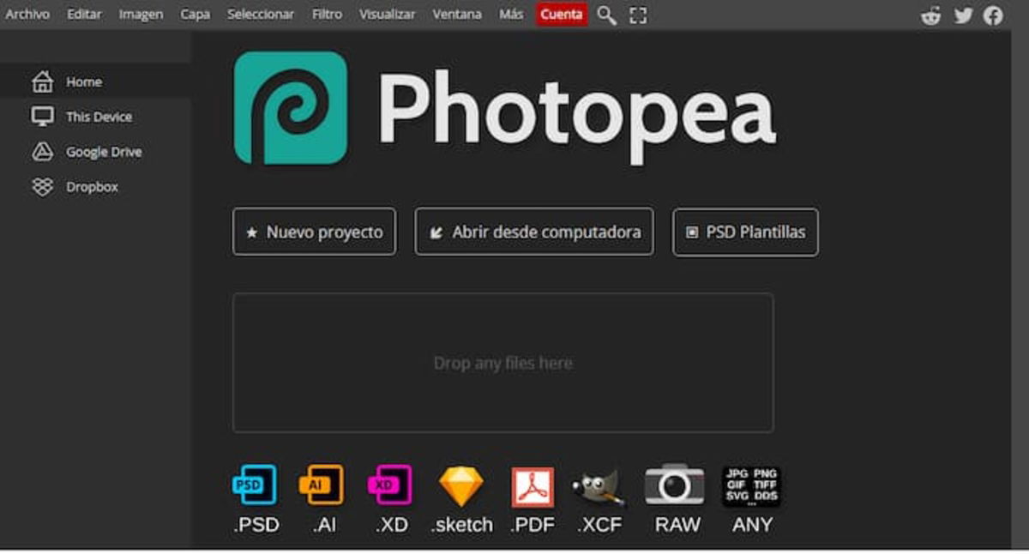Viewport: 1029px width, 554px height.
Task: Click the ANY multi-format icon
Action: click(x=751, y=487)
